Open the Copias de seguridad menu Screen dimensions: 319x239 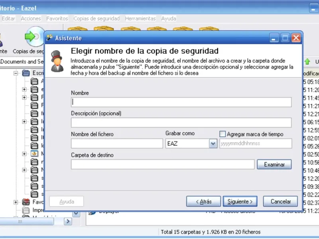coord(96,18)
